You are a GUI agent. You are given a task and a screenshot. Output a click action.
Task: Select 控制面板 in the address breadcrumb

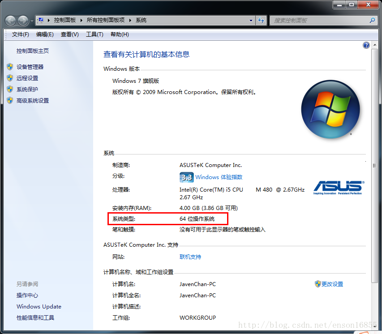click(65, 20)
